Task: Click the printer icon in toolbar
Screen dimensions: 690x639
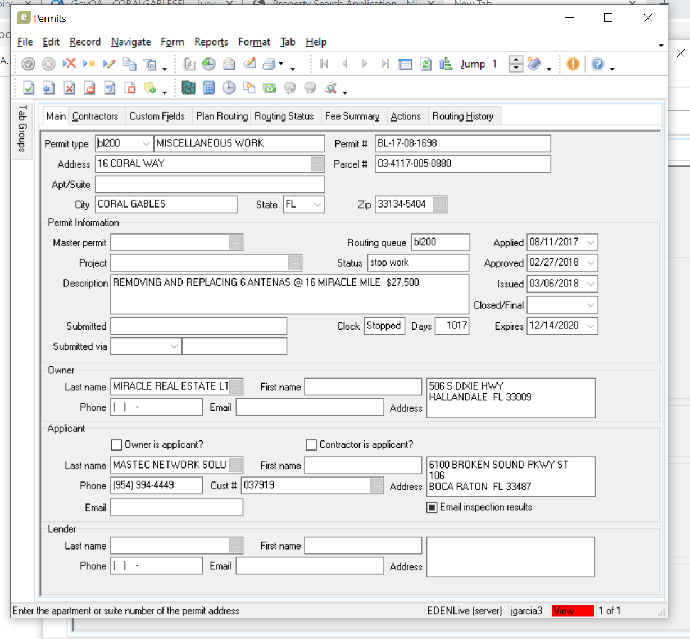Action: (269, 64)
